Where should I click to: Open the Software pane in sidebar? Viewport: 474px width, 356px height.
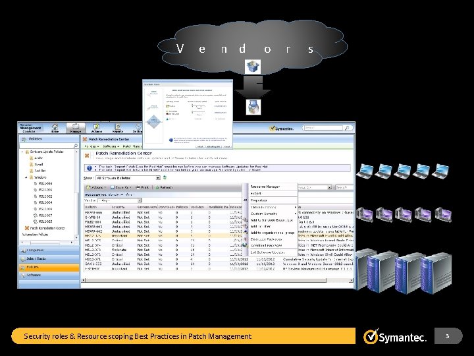[49, 276]
